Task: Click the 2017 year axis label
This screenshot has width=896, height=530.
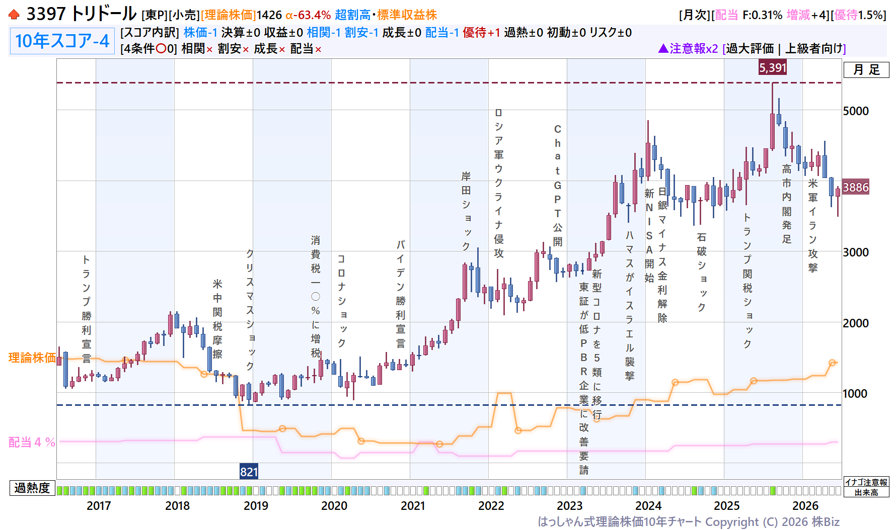Action: [x=99, y=506]
